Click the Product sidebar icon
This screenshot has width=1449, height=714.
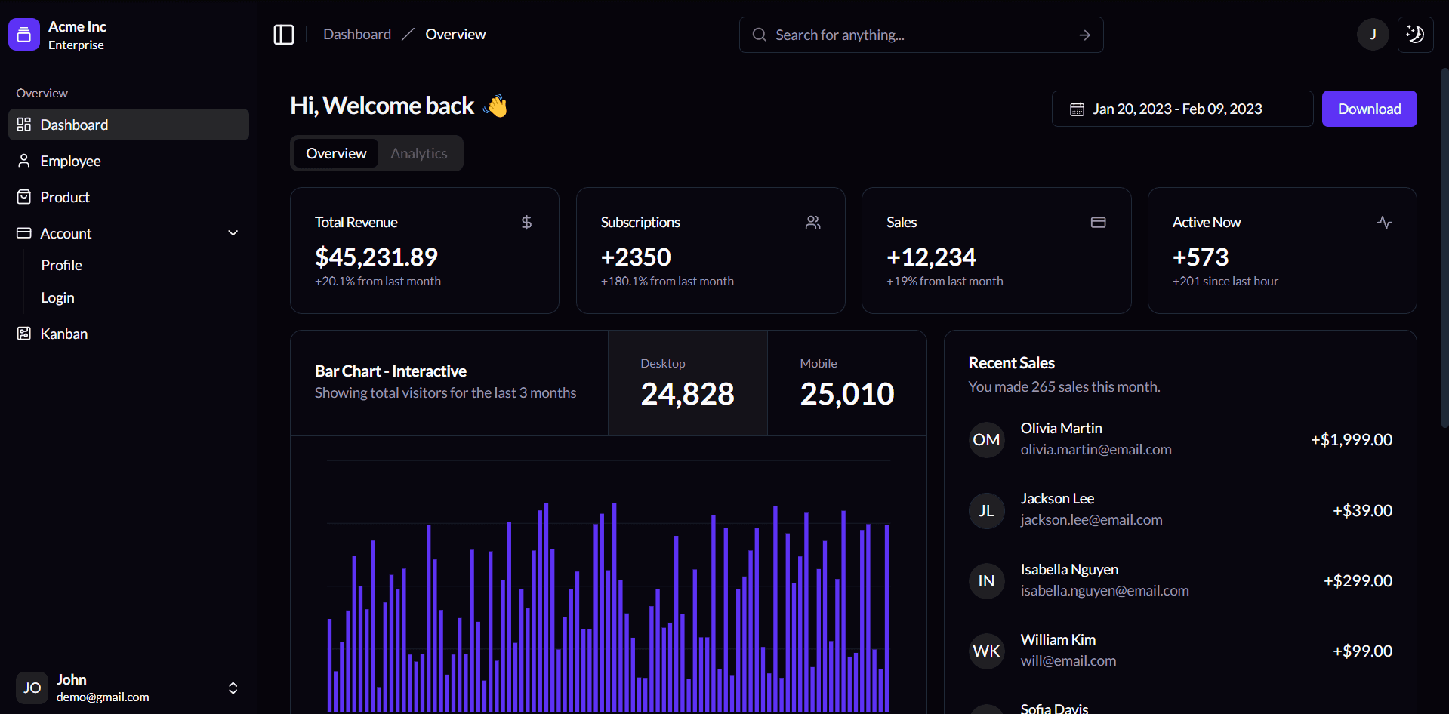[24, 197]
